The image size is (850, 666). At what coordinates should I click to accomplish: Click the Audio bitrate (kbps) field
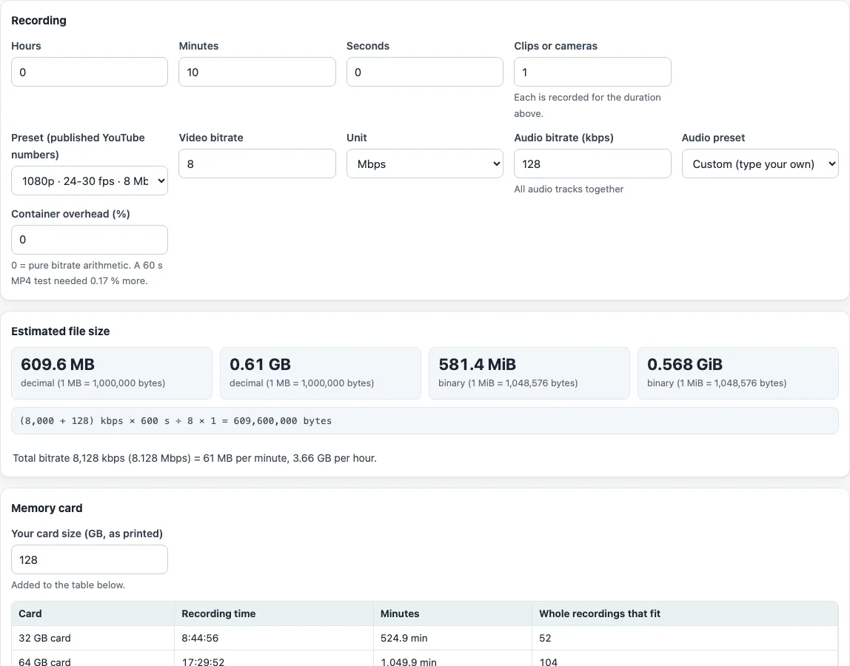[592, 164]
